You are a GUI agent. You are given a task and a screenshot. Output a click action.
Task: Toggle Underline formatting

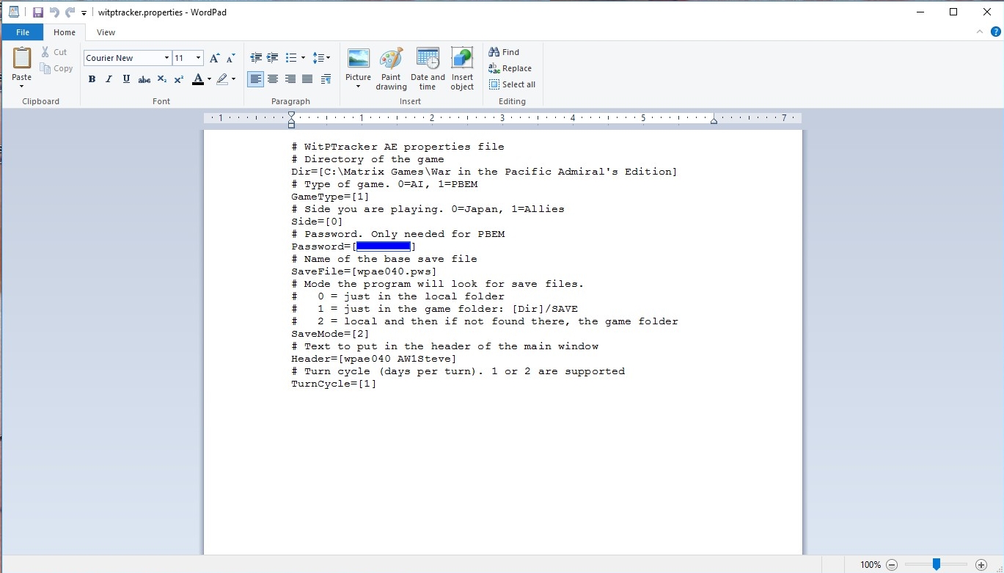126,79
